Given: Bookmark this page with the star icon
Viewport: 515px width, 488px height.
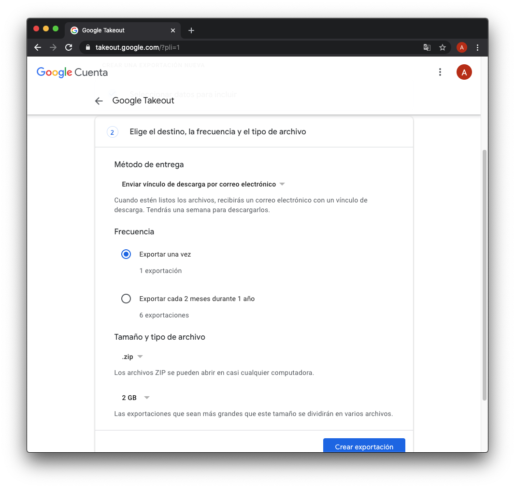Looking at the screenshot, I should coord(443,47).
